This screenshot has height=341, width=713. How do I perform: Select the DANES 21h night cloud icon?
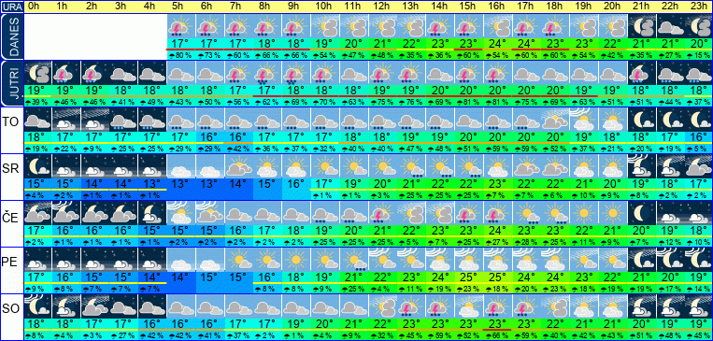click(x=642, y=25)
